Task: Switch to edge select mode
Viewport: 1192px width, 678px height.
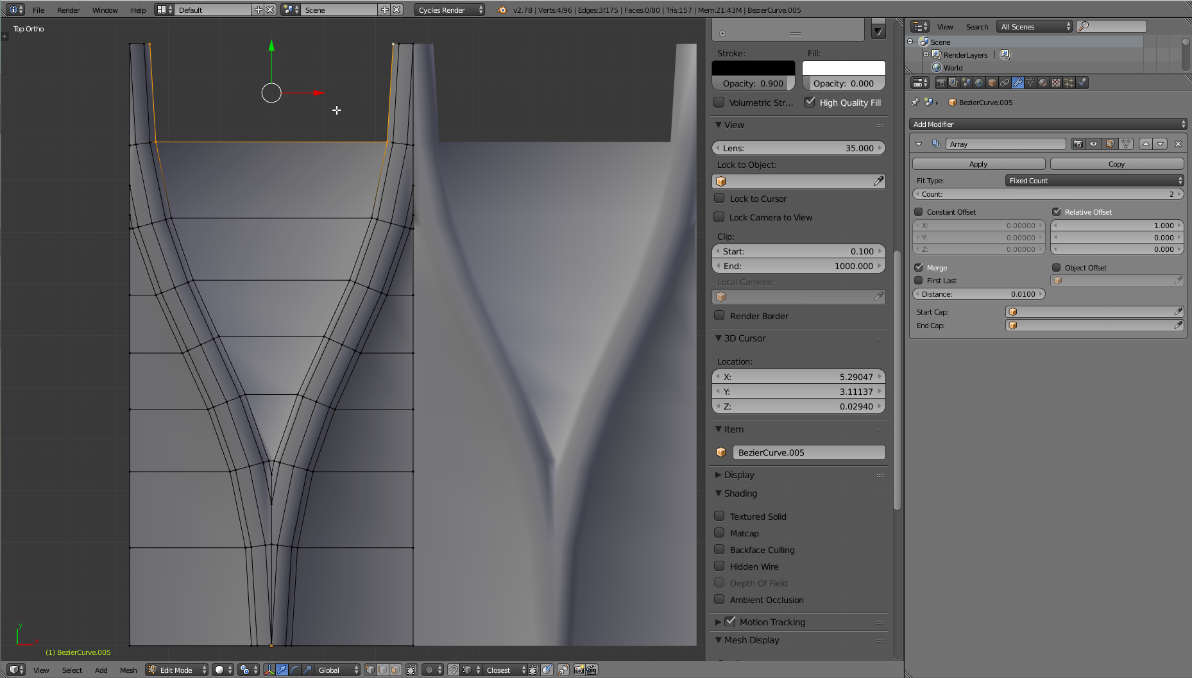Action: tap(382, 670)
